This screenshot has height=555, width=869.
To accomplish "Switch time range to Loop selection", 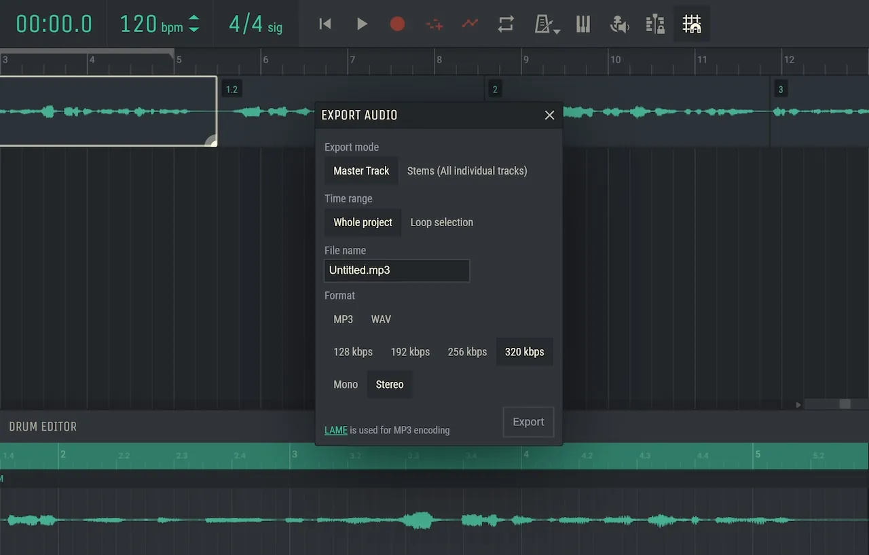I will click(x=441, y=222).
